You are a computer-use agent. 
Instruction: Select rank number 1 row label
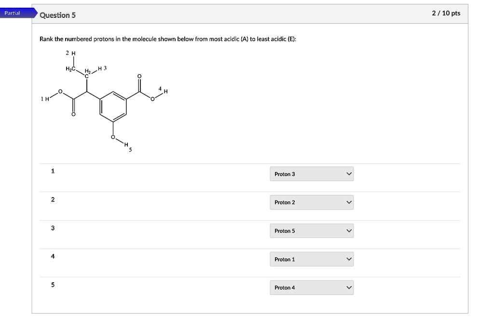[x=52, y=171]
